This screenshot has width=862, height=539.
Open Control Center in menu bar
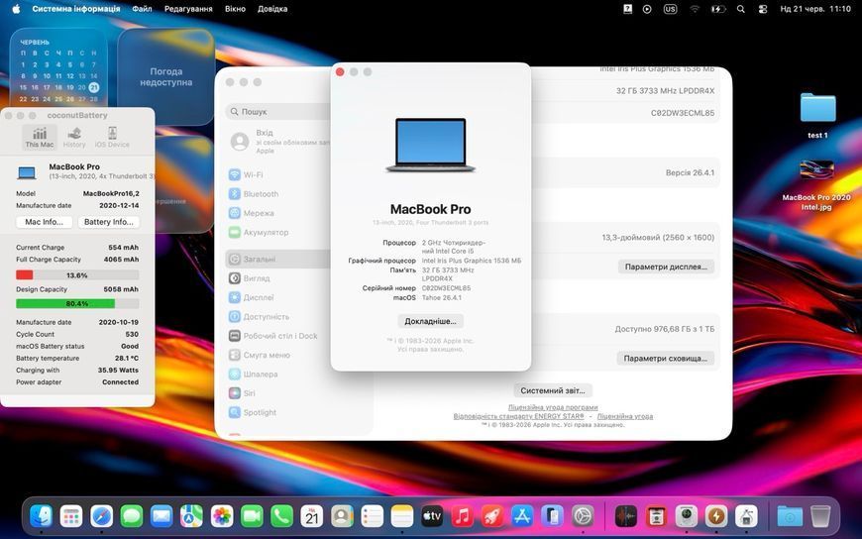pyautogui.click(x=763, y=9)
